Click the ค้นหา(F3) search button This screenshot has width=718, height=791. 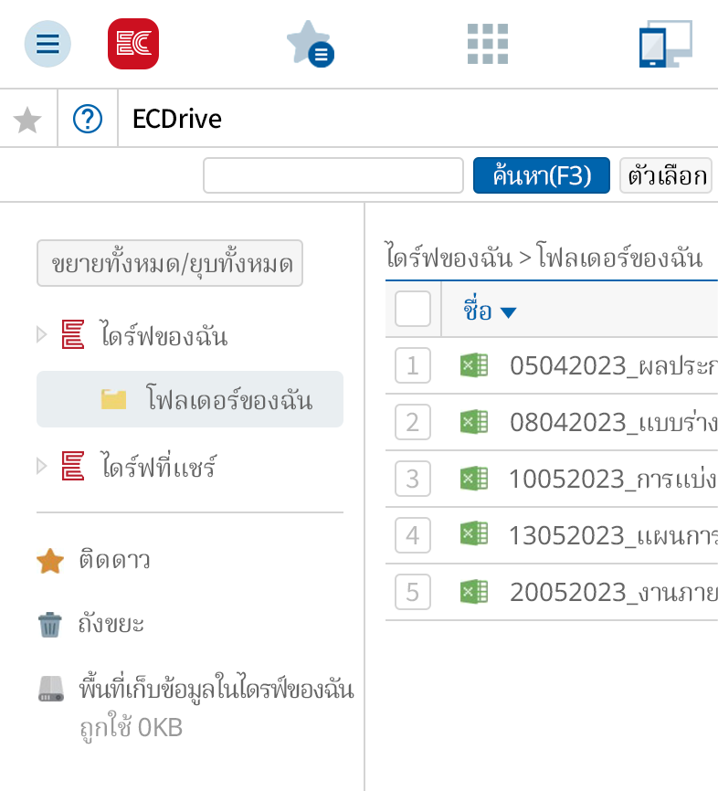[x=541, y=174]
